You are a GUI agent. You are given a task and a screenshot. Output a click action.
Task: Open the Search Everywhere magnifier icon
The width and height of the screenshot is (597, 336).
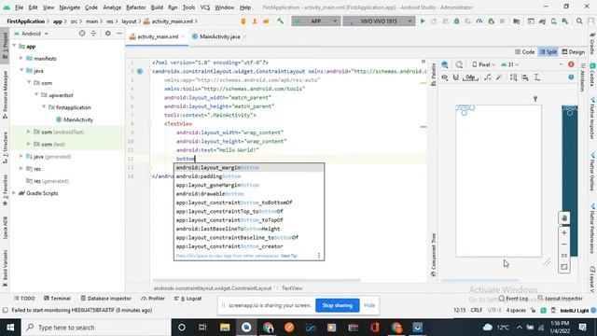[x=579, y=21]
